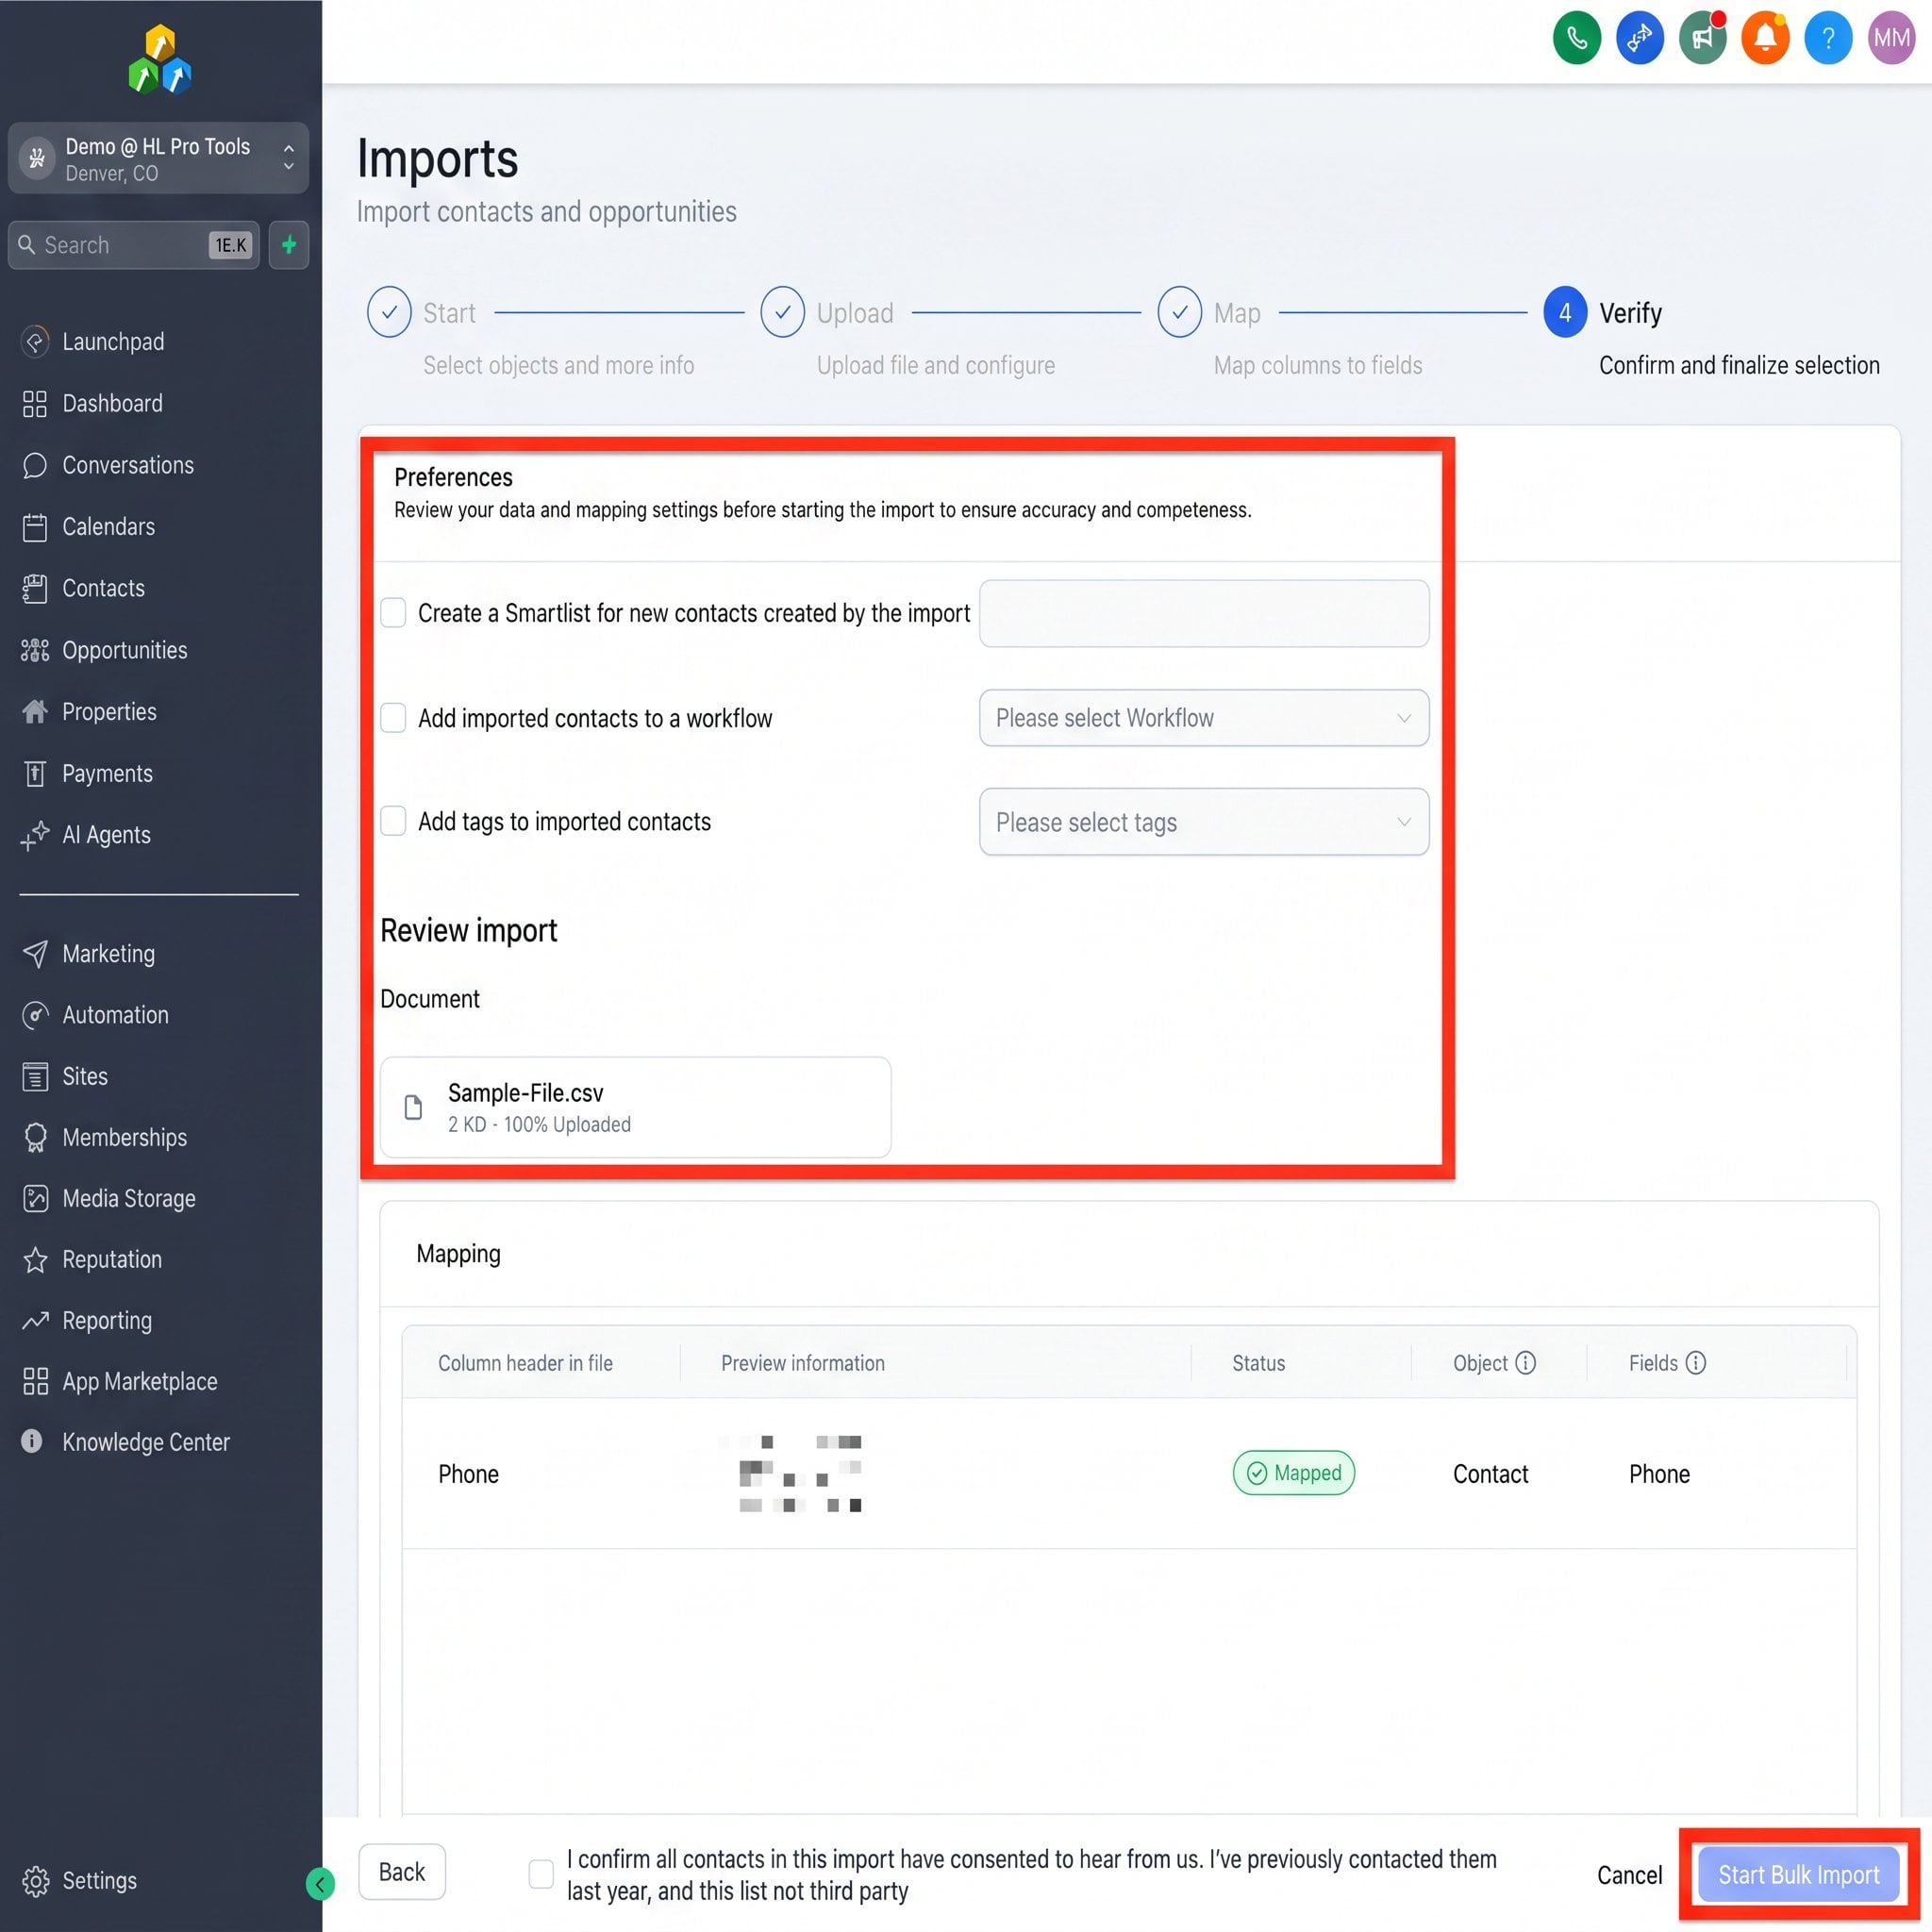Click the AI Agents sparkle icon
This screenshot has width=1932, height=1932.
click(x=35, y=835)
